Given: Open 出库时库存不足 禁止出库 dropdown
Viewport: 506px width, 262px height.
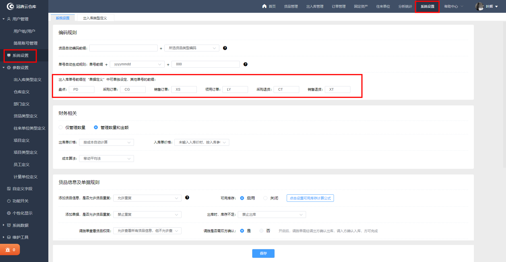Looking at the screenshot, I should [x=272, y=215].
